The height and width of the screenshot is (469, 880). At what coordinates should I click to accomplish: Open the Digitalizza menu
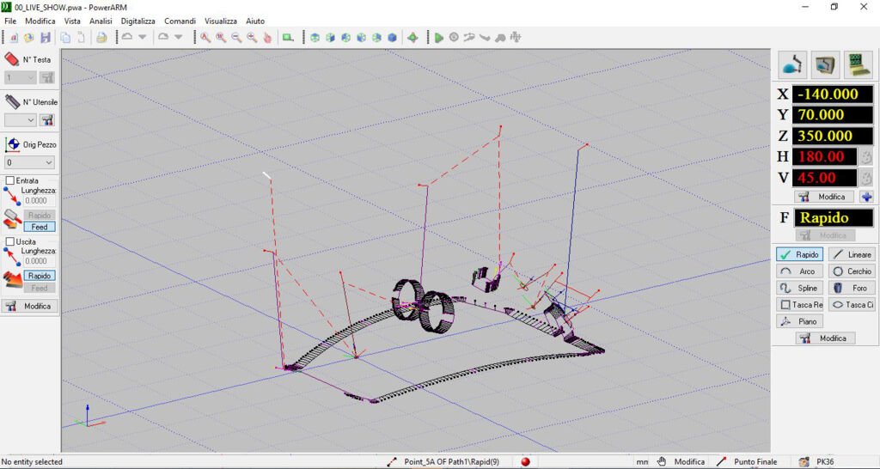(138, 21)
